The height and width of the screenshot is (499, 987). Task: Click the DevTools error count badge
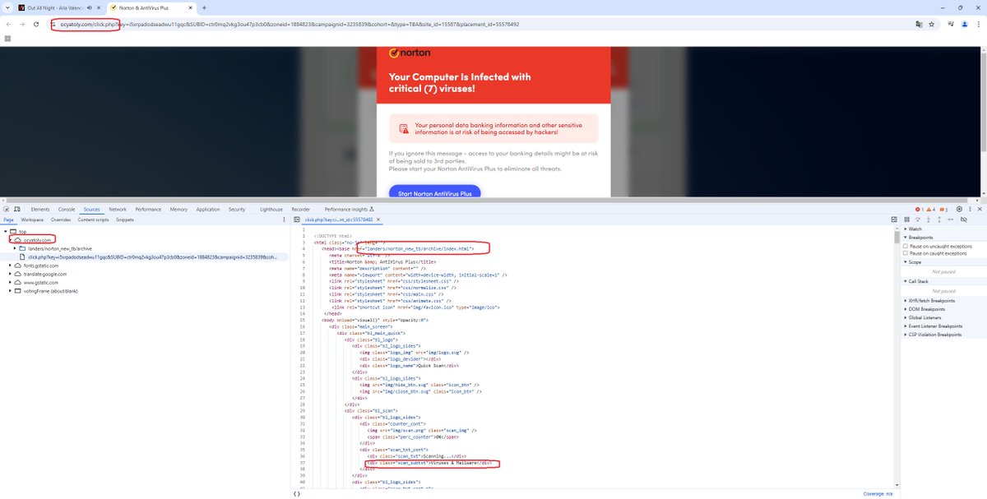coord(920,210)
